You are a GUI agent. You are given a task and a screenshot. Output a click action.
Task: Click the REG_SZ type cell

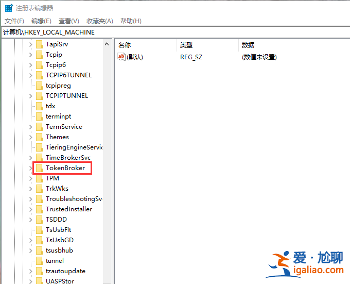191,57
